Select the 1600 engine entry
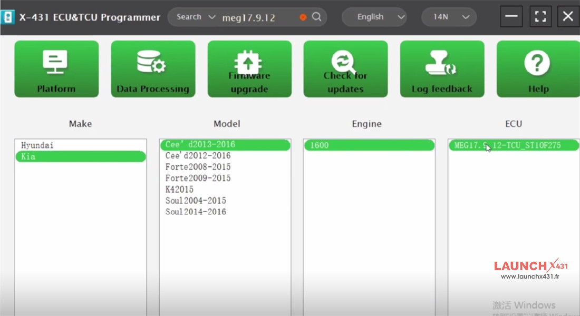 point(369,145)
